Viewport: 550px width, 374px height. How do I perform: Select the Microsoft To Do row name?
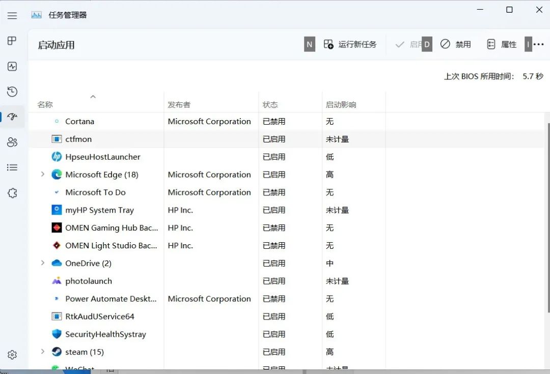click(x=95, y=192)
